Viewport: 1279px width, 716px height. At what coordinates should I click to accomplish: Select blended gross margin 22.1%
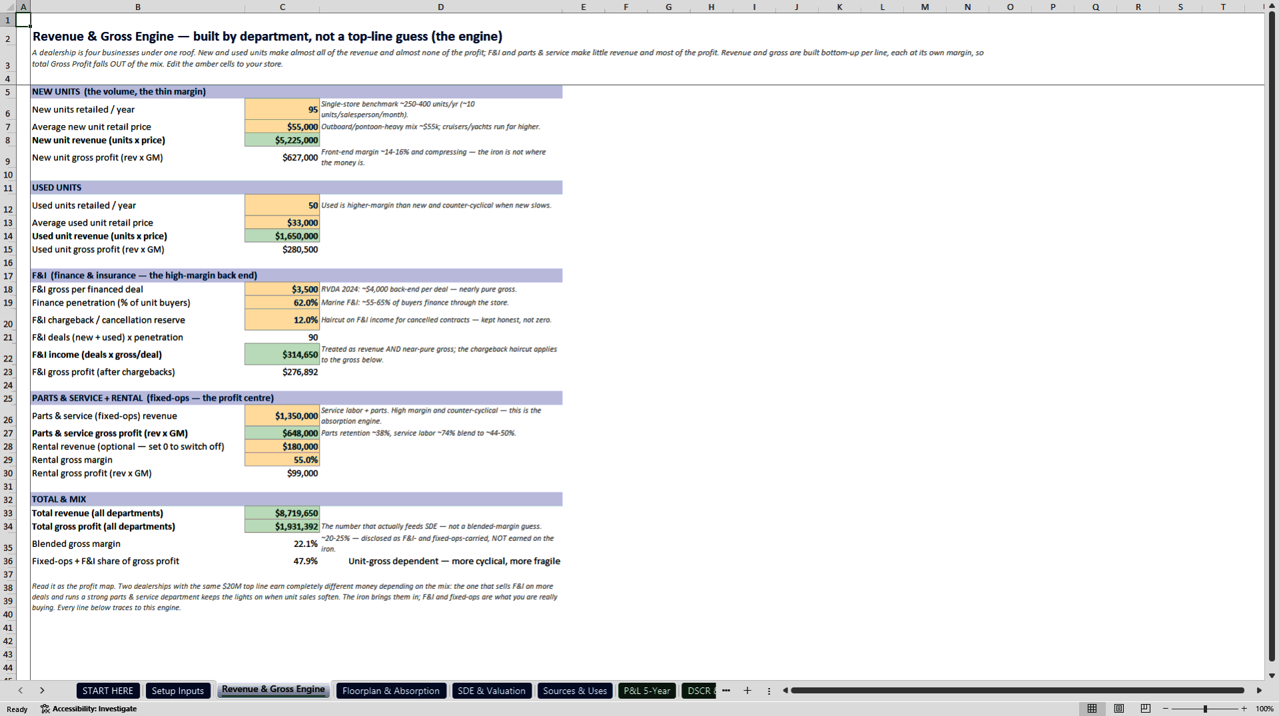(282, 543)
